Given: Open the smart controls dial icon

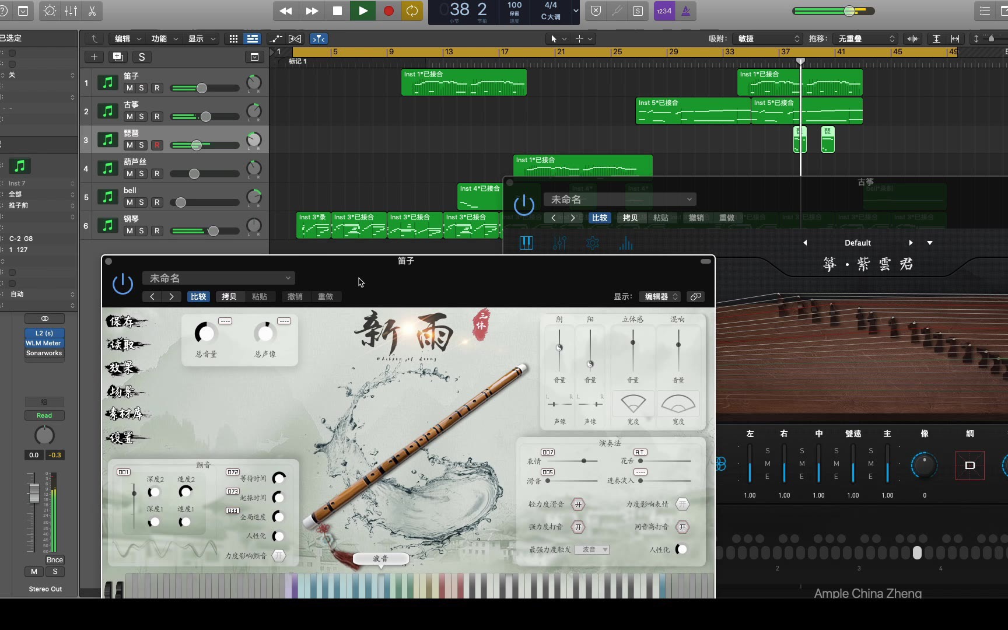Looking at the screenshot, I should click(50, 11).
